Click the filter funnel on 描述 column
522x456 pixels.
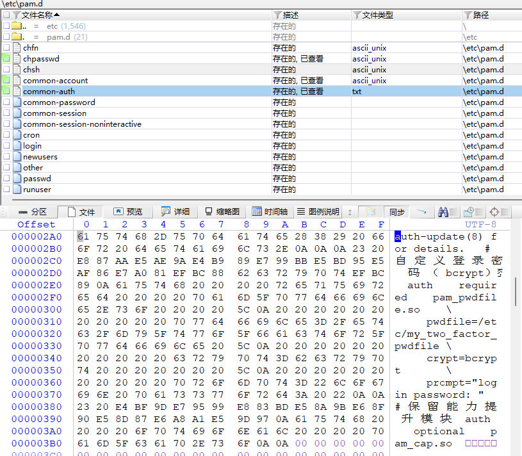277,15
